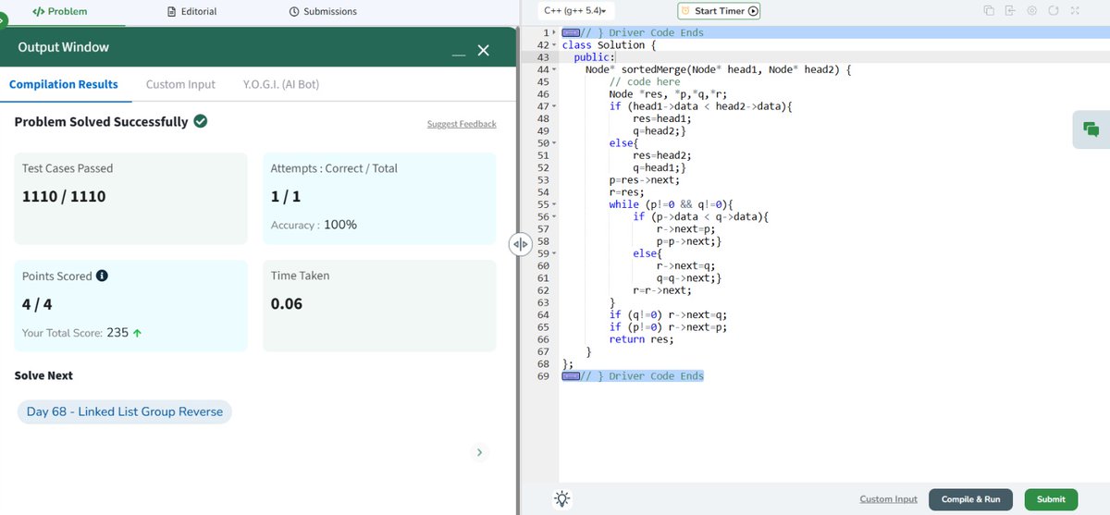Click line number 66 in gutter
1110x515 pixels.
(x=542, y=339)
